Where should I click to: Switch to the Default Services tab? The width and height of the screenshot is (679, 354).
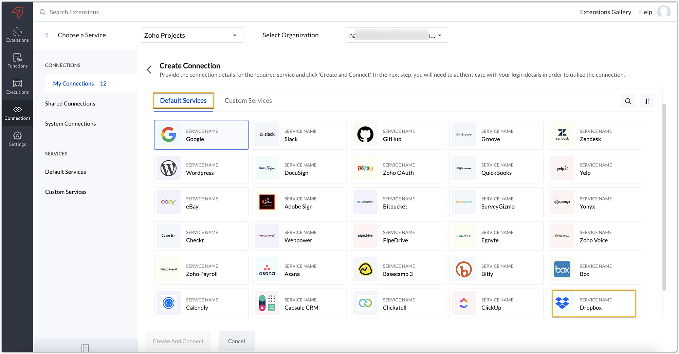coord(183,101)
